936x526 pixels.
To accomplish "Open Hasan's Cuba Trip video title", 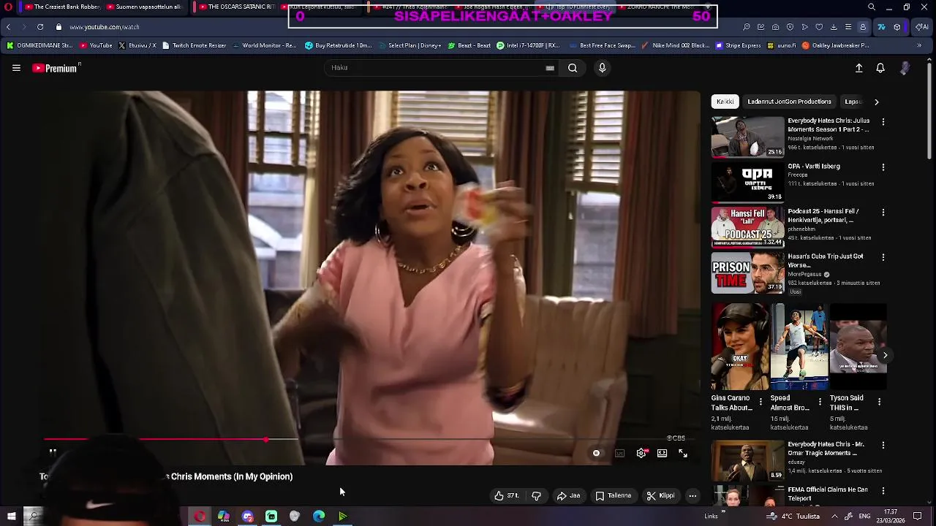I will 826,261.
